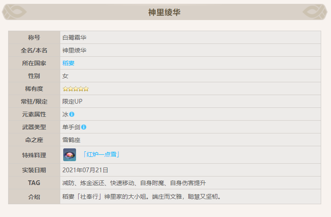Click the 红炉一点雪 dish thumbnail image
The image size is (331, 217).
(70, 155)
